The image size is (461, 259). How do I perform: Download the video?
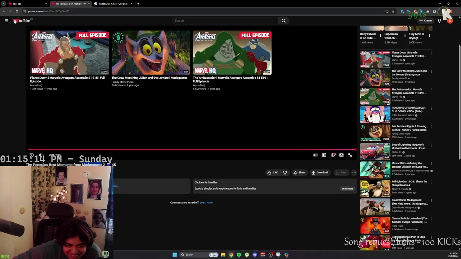click(320, 173)
